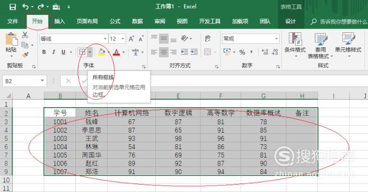Open customize quick access toolbar dropdown
368x192 pixels.
coord(69,7)
